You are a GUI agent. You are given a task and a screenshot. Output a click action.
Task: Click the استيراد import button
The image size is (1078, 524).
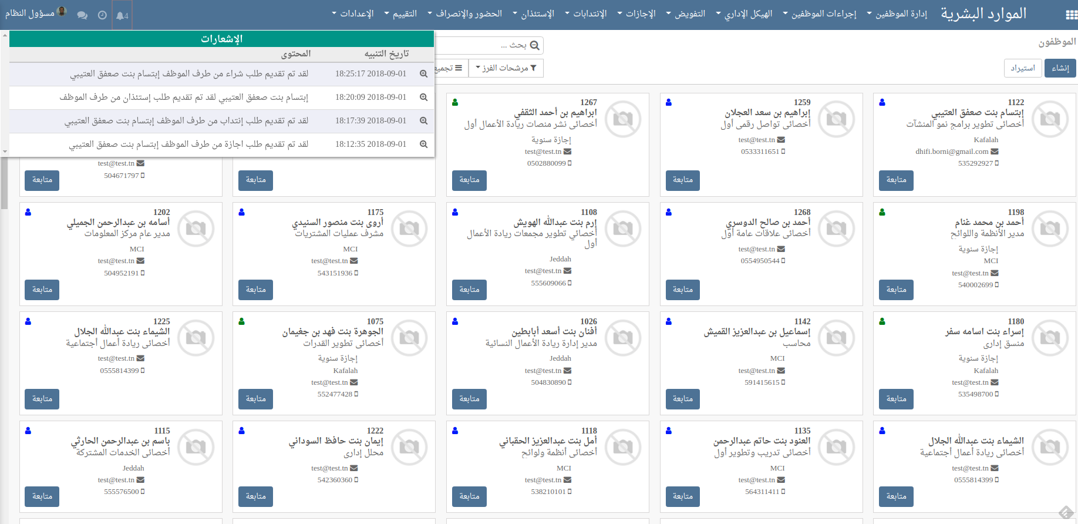point(1023,68)
